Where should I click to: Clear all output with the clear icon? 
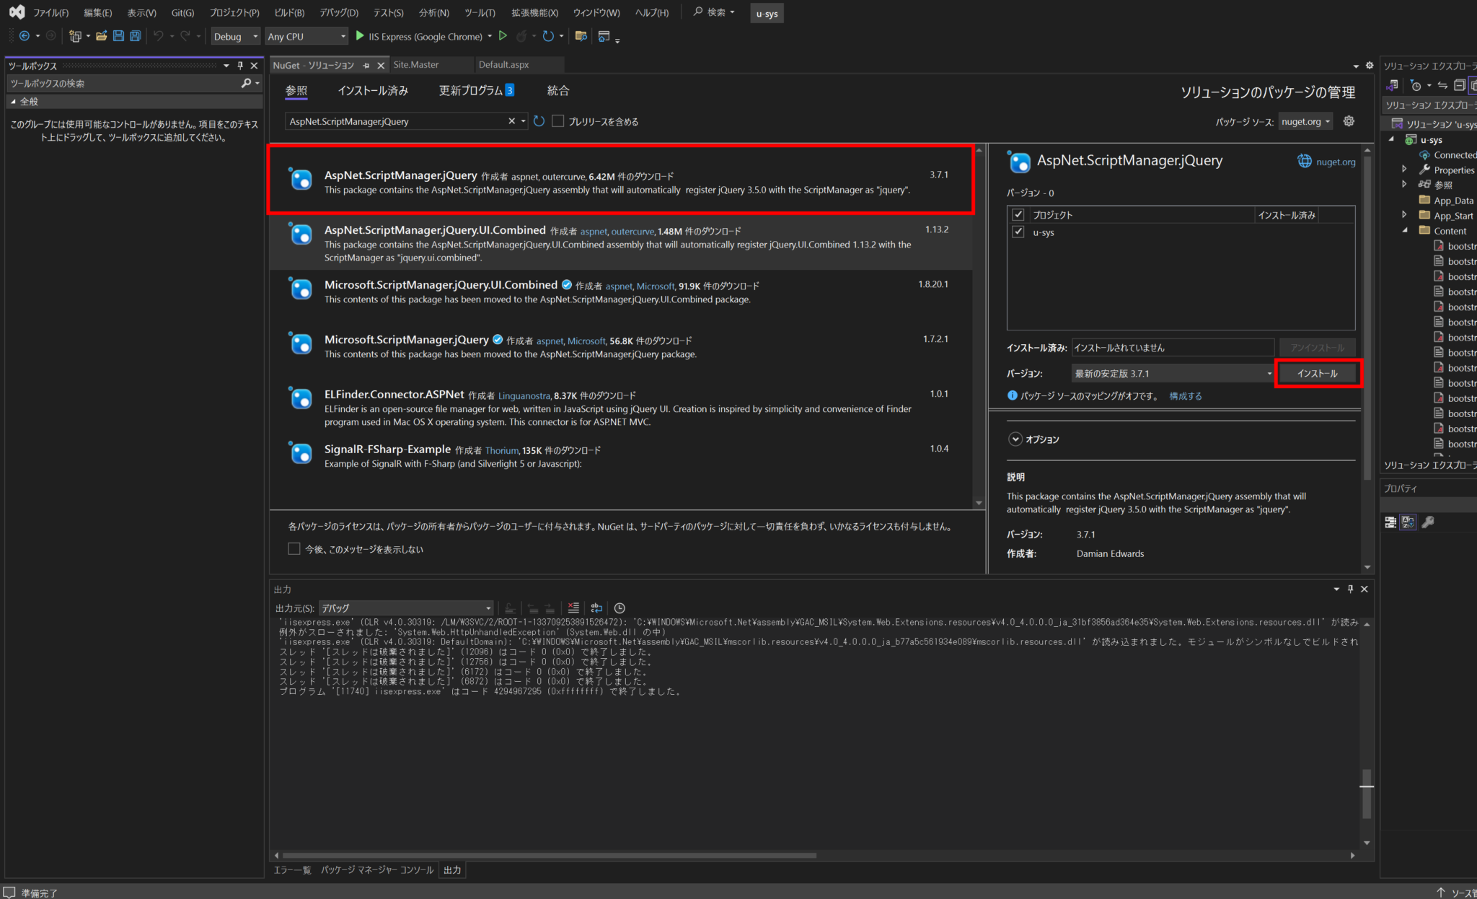(x=573, y=608)
